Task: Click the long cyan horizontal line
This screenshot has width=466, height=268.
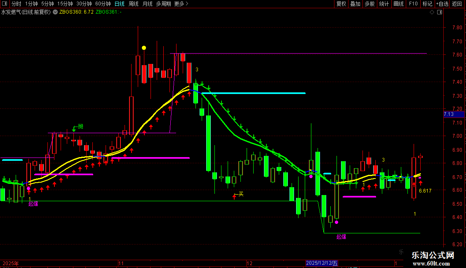Action: tap(254, 93)
